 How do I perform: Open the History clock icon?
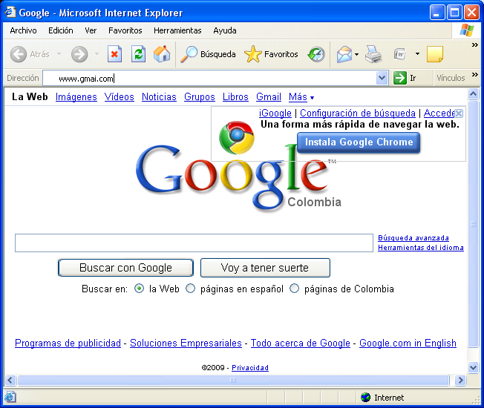coord(316,54)
